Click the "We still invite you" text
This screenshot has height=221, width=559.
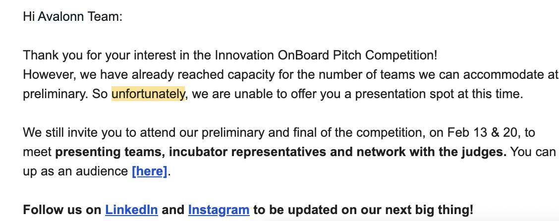[67, 133]
